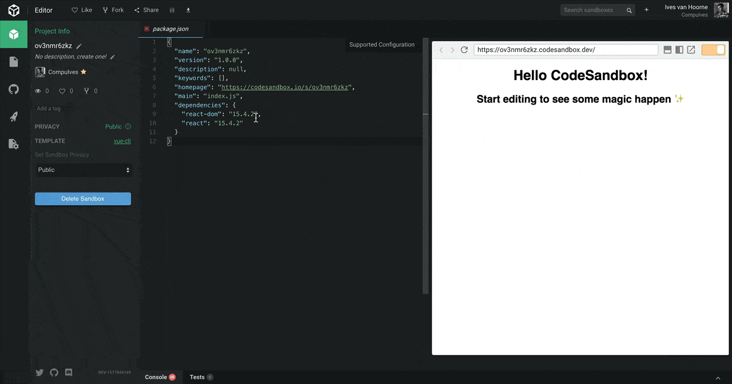Viewport: 732px width, 384px height.
Task: Refresh the preview browser page
Action: (464, 50)
